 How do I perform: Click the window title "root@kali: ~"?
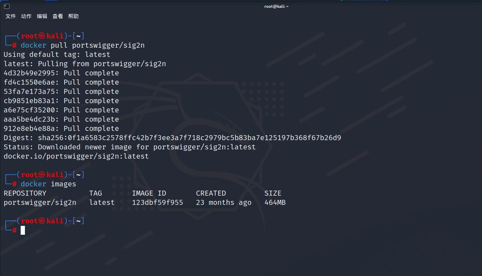tap(276, 6)
